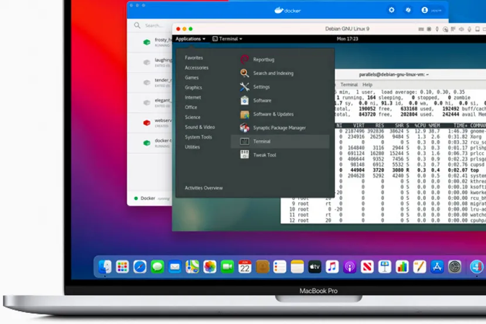The image size is (486, 324).
Task: Launch Tweak Tool
Action: coord(280,155)
